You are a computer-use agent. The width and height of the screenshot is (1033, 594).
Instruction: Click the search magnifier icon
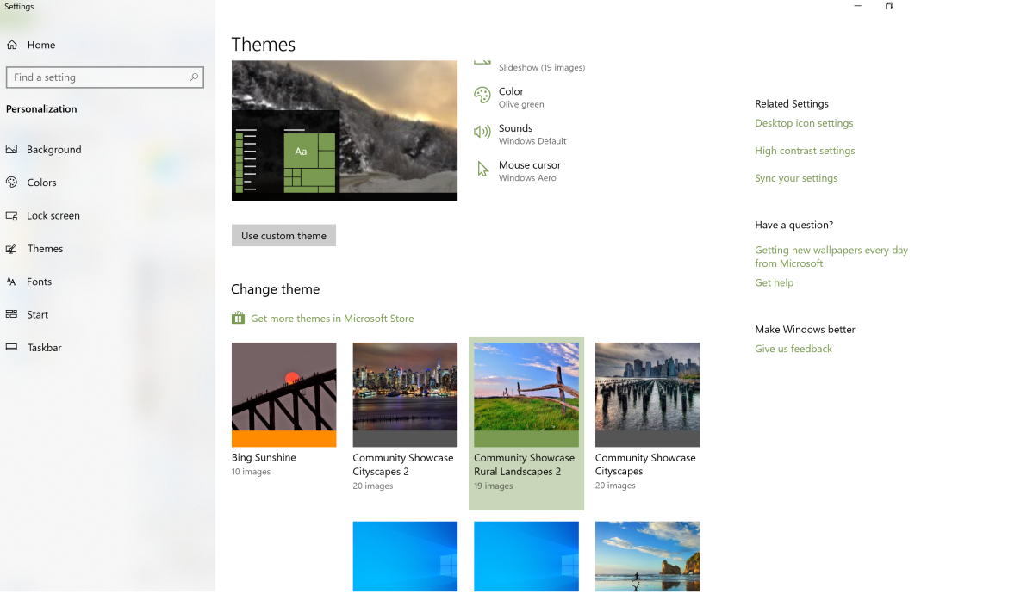[194, 77]
